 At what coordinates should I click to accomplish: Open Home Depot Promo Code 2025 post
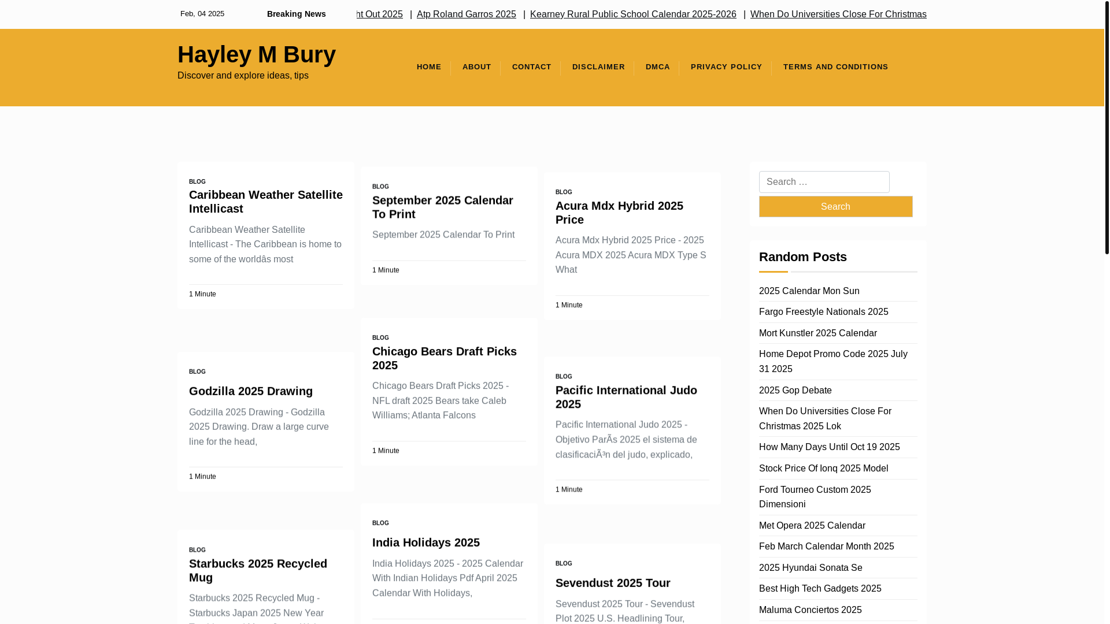pyautogui.click(x=833, y=361)
